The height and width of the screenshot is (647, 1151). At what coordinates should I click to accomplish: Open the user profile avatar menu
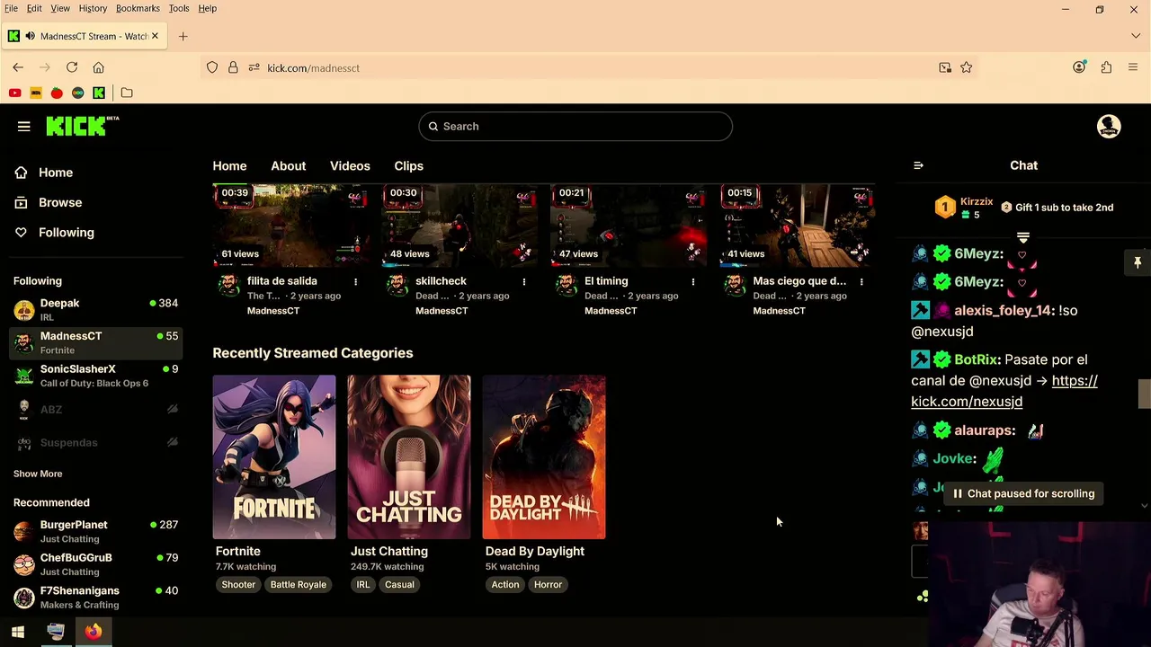click(1109, 127)
